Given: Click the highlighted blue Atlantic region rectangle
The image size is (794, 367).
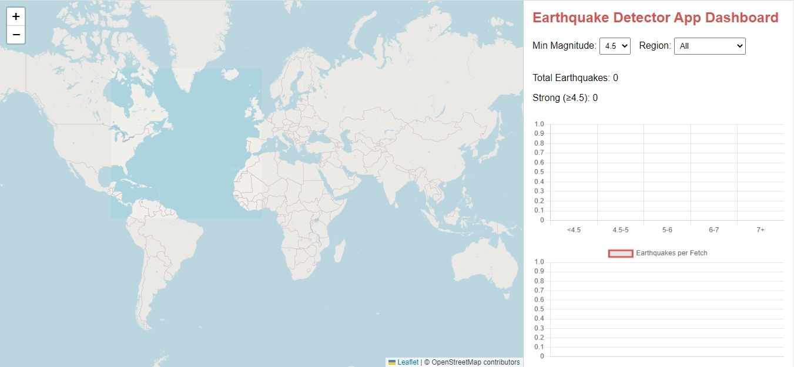Looking at the screenshot, I should 194,147.
